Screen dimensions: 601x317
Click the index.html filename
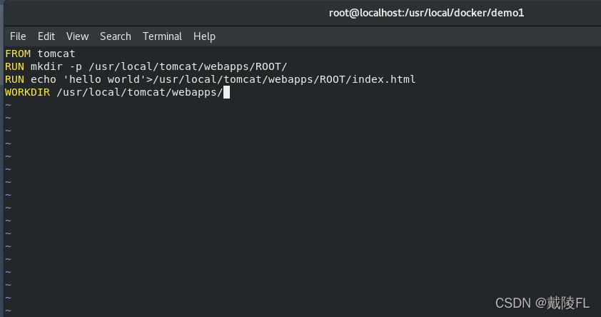[x=384, y=79]
